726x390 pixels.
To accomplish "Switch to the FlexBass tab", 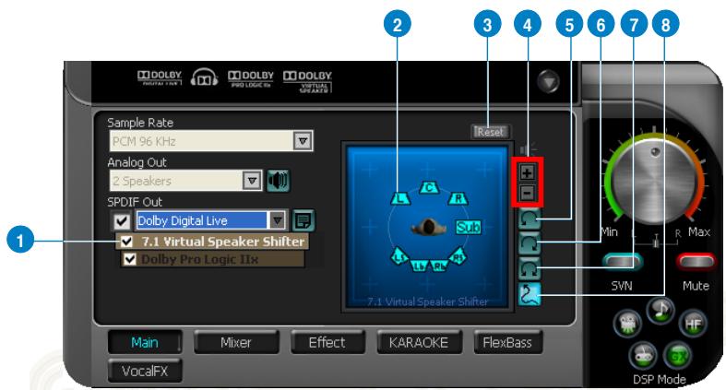I will (x=507, y=343).
